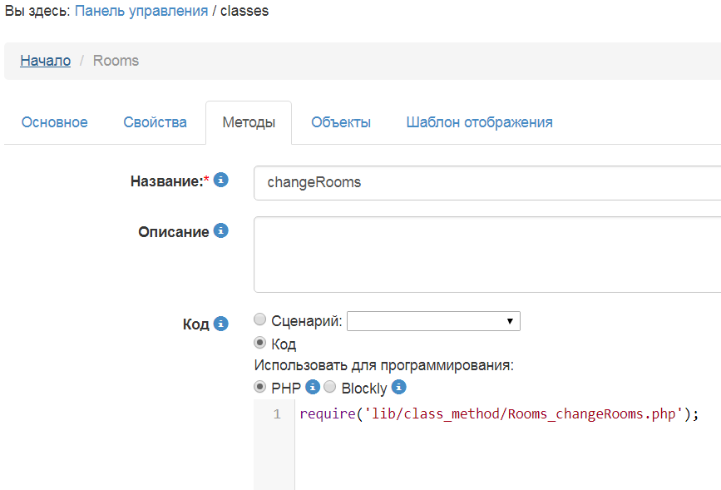Open the Сценарий dropdown list

[x=433, y=321]
